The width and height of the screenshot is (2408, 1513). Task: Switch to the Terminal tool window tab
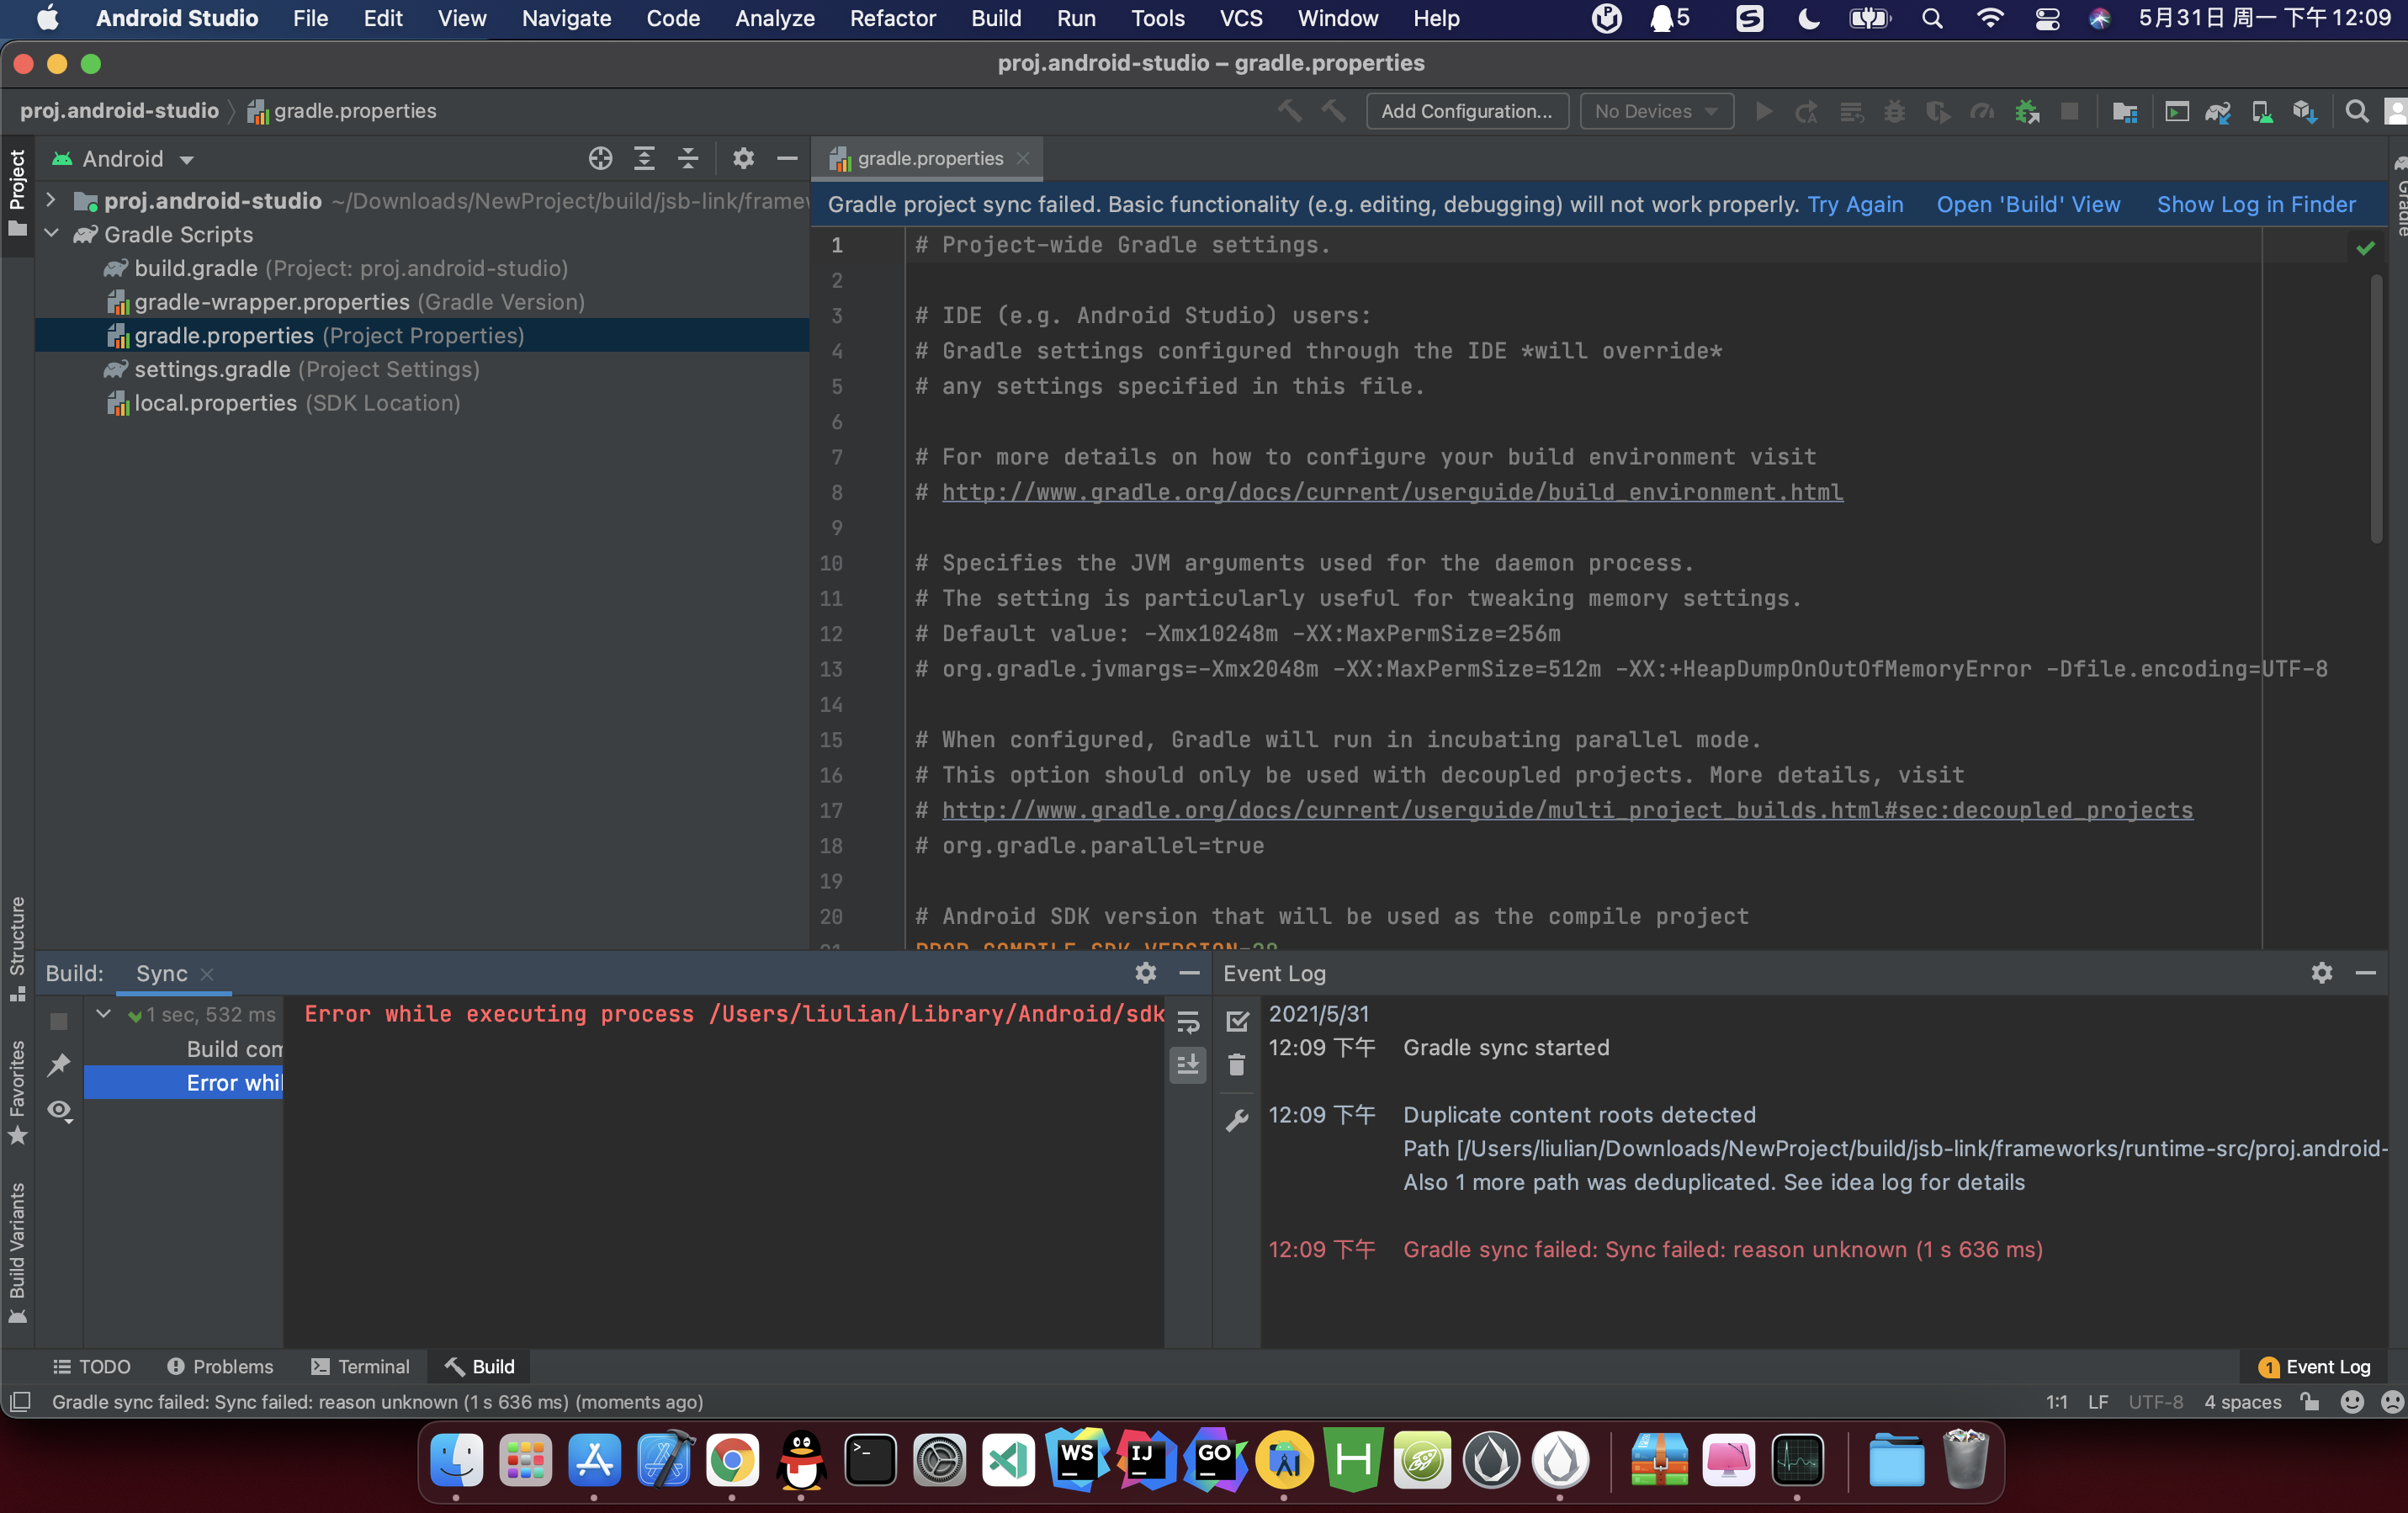click(x=360, y=1366)
